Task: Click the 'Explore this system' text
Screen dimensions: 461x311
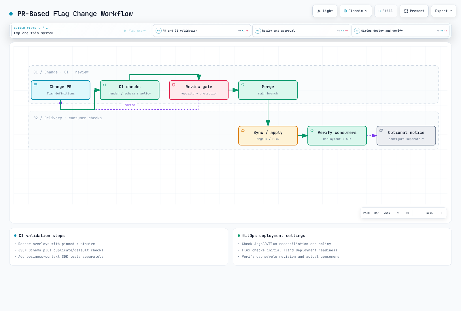Action: (x=34, y=33)
